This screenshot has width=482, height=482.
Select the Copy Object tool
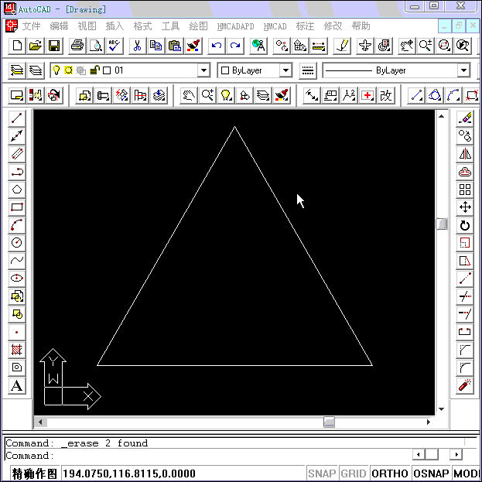coord(465,136)
